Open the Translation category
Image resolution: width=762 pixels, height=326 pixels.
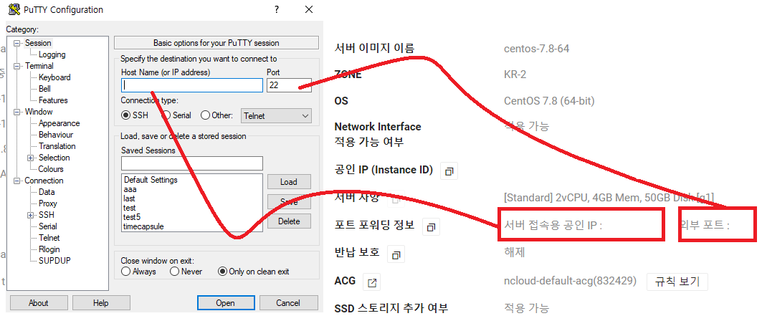[57, 146]
